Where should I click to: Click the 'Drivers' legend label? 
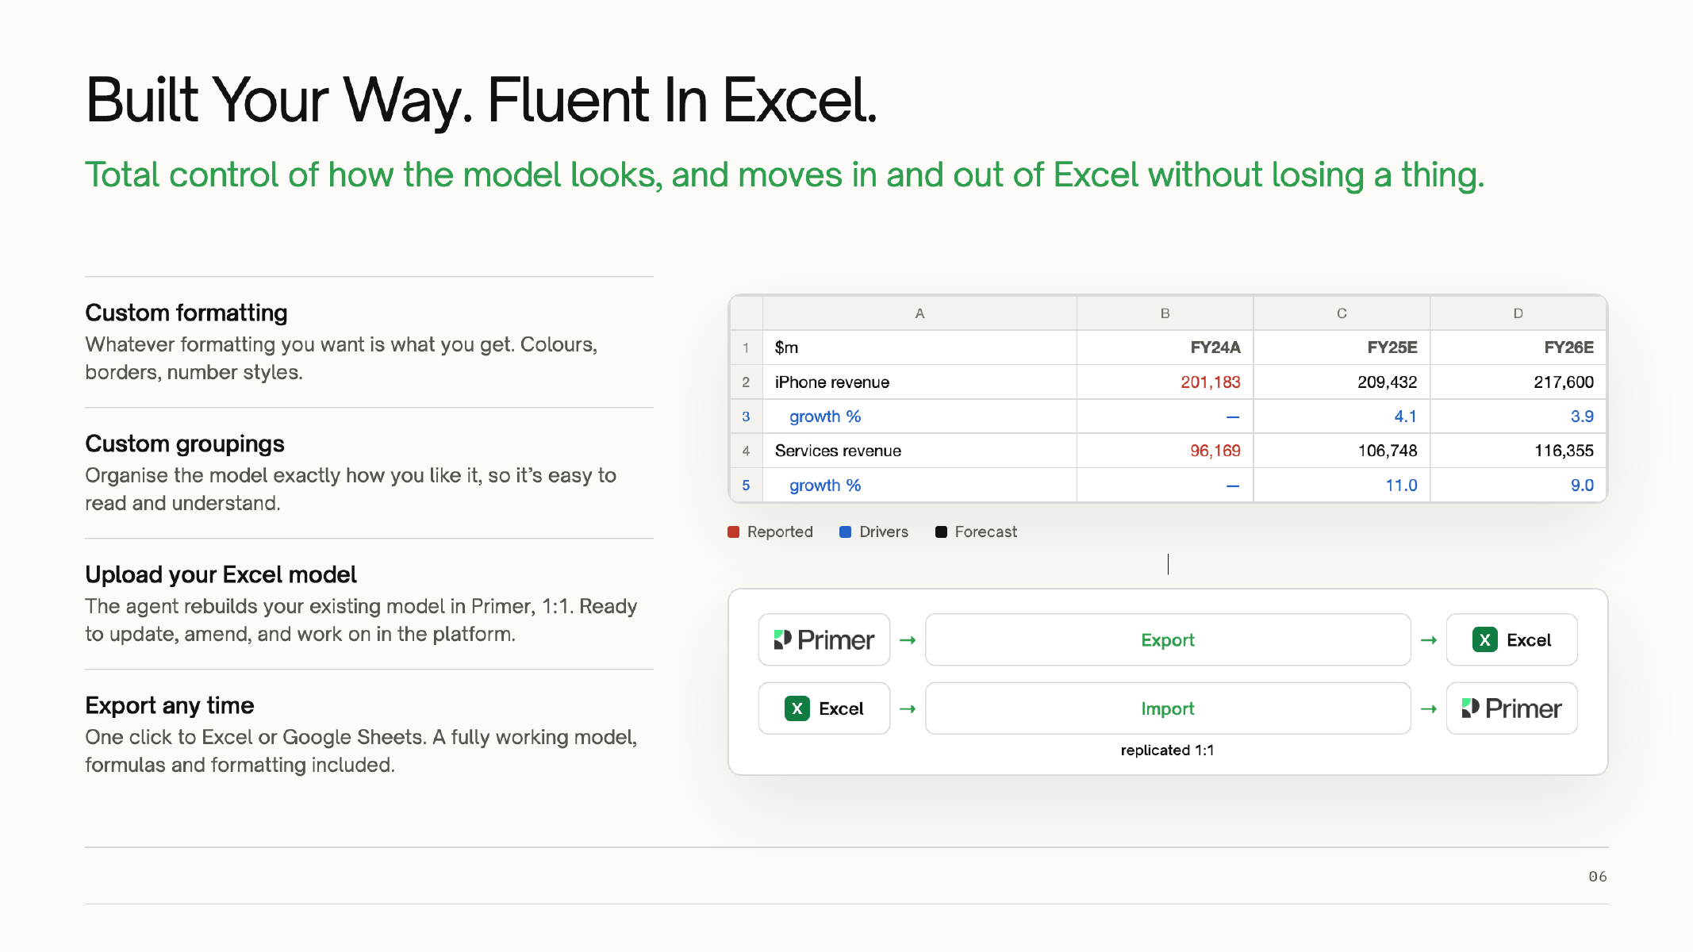click(x=884, y=532)
